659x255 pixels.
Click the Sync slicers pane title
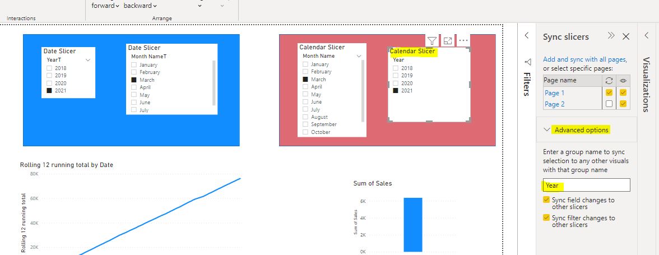coord(566,36)
